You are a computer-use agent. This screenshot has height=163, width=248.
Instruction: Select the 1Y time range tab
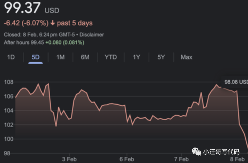point(136,57)
